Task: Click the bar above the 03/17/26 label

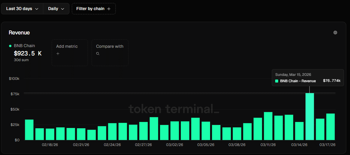Action: click(x=330, y=127)
